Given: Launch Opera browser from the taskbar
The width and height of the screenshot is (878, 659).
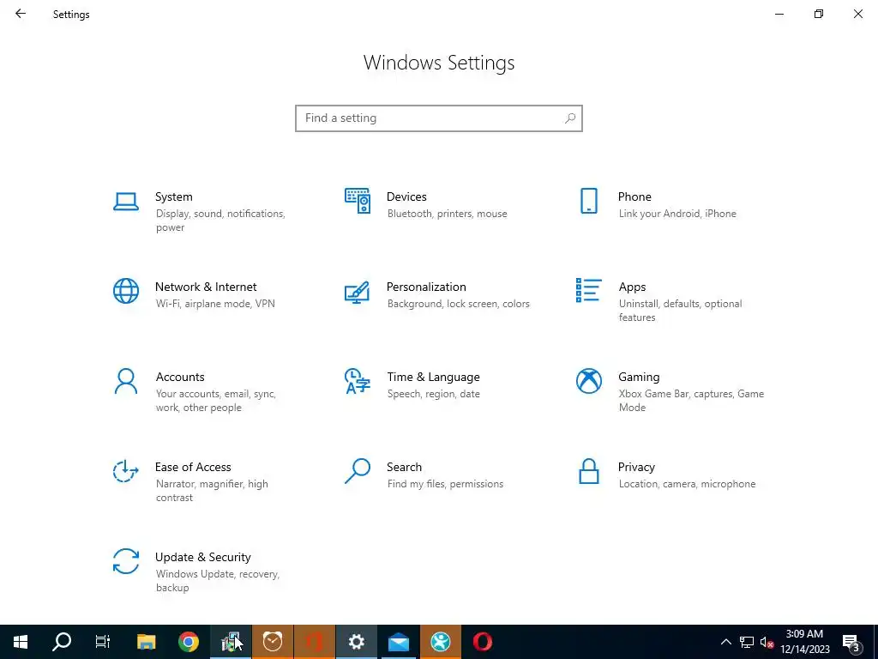Looking at the screenshot, I should point(483,642).
